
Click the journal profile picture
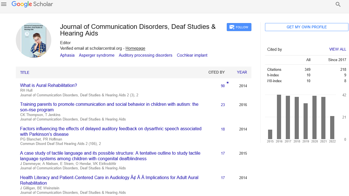pos(34,40)
